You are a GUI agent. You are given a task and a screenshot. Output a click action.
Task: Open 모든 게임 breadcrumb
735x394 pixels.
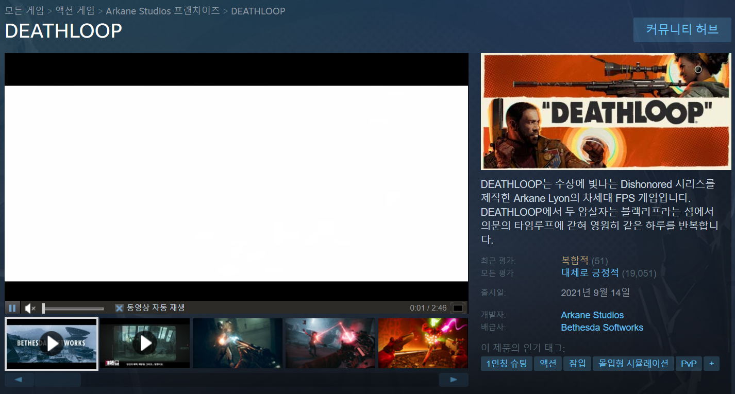24,11
